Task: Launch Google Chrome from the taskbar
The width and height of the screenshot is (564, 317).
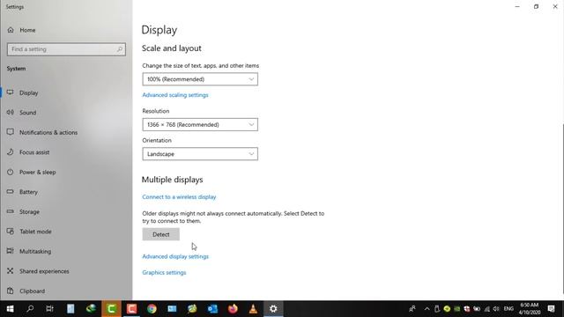Action: (152, 309)
